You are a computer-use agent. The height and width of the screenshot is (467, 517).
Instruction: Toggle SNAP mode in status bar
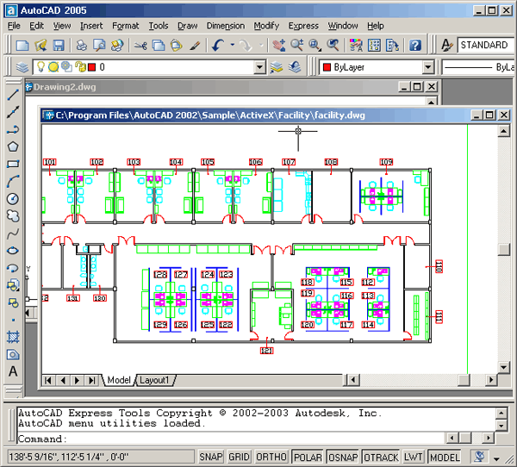[211, 458]
